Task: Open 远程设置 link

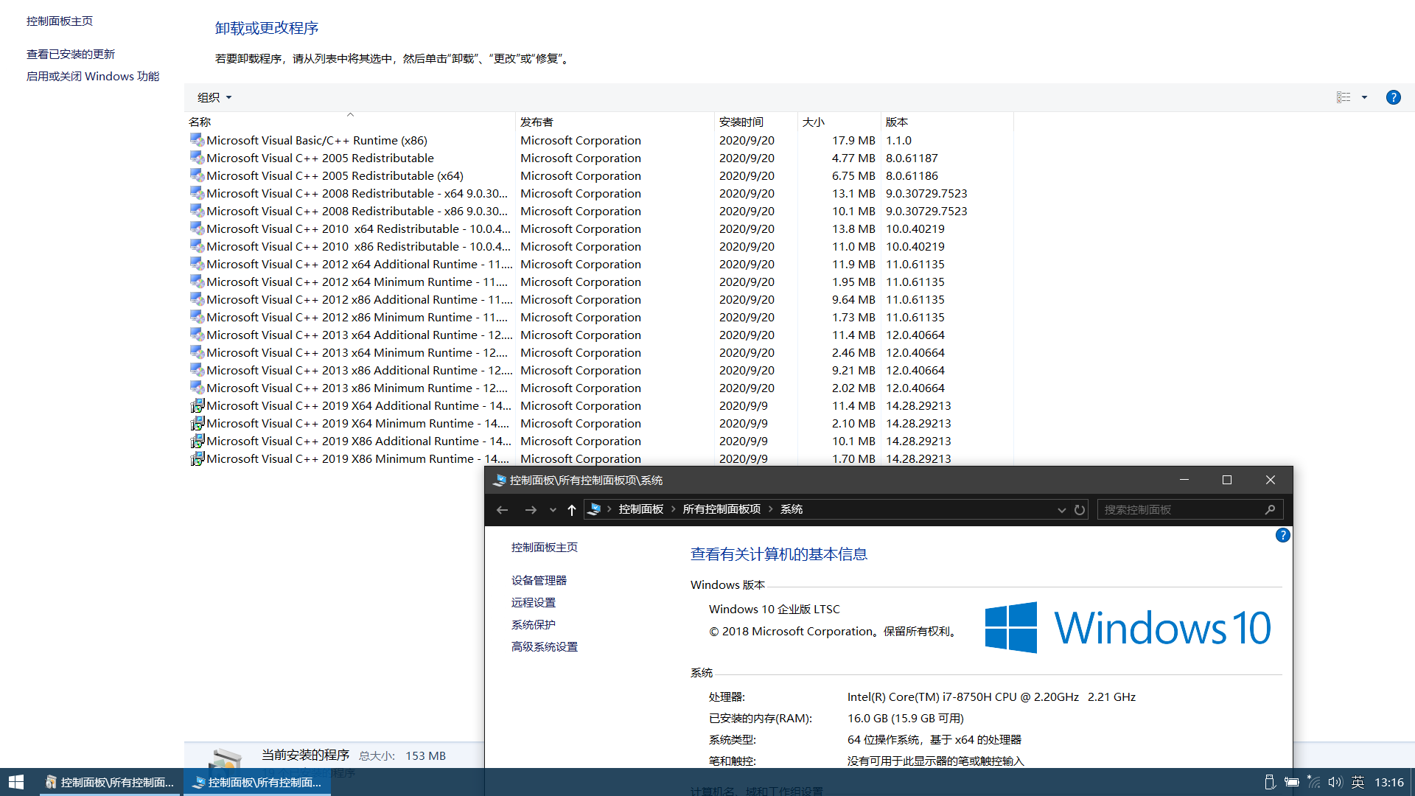Action: click(x=534, y=603)
